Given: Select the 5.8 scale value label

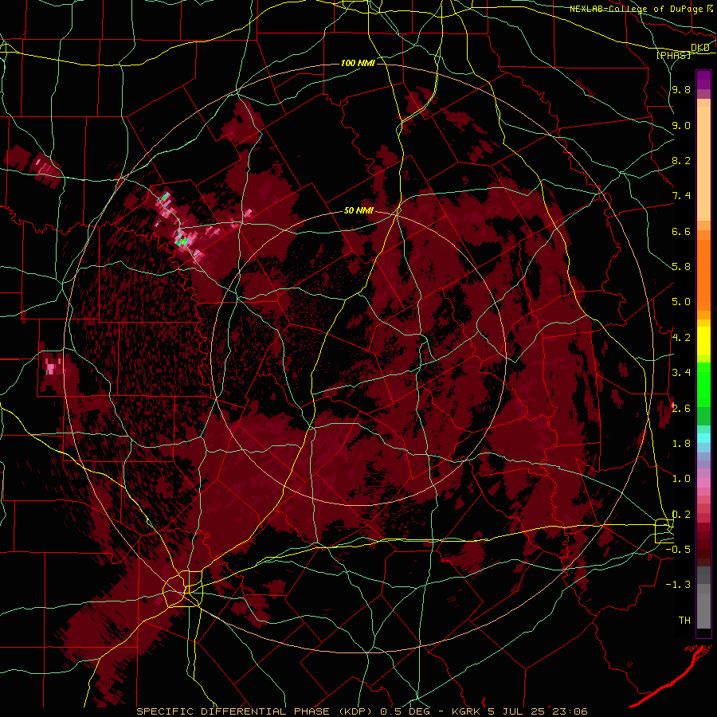Looking at the screenshot, I should (681, 267).
